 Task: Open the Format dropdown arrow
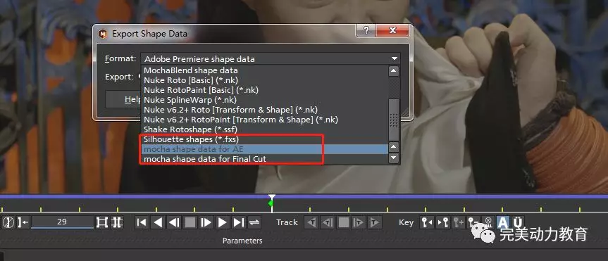tap(395, 59)
